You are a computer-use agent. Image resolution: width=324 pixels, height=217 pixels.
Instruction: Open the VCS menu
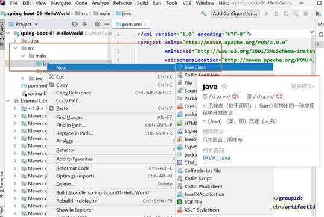(x=187, y=3)
